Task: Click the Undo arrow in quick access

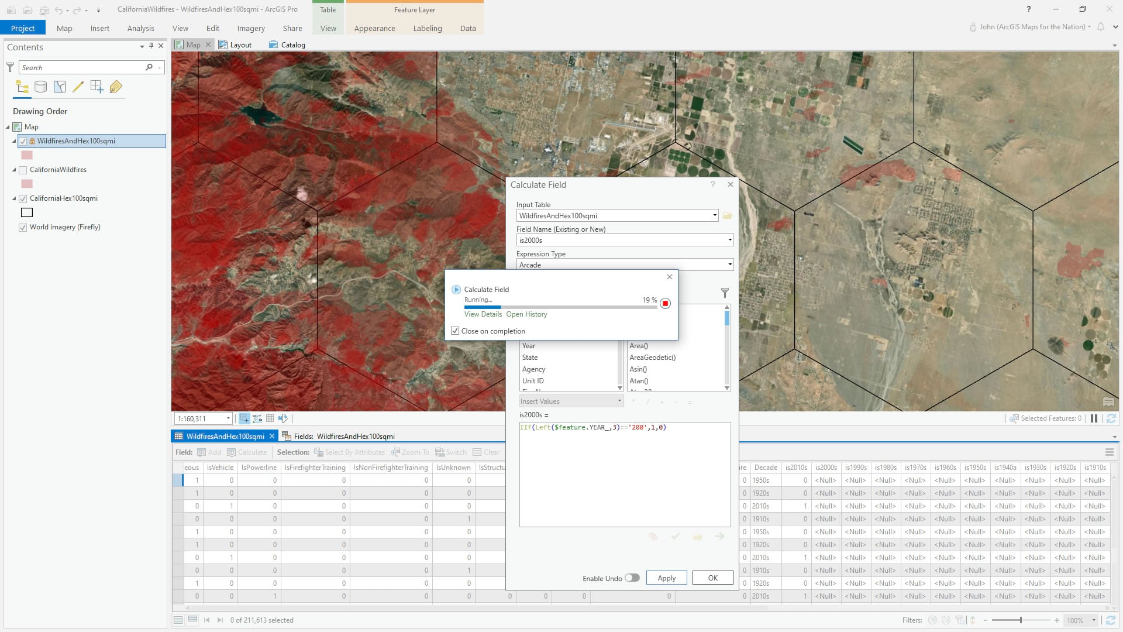Action: tap(58, 10)
